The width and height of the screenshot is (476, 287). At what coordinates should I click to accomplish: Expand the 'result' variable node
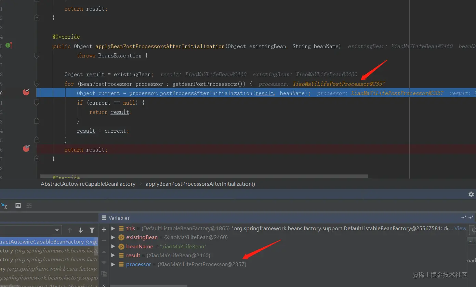point(113,255)
